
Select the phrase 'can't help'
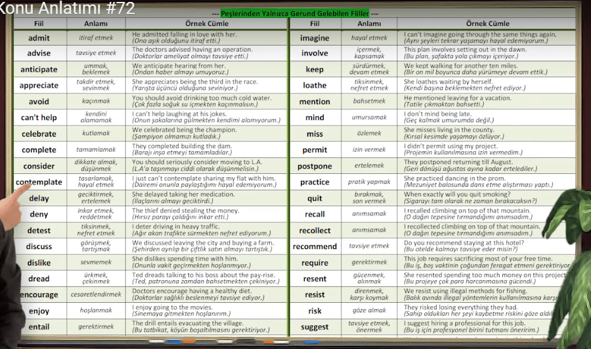pos(39,118)
